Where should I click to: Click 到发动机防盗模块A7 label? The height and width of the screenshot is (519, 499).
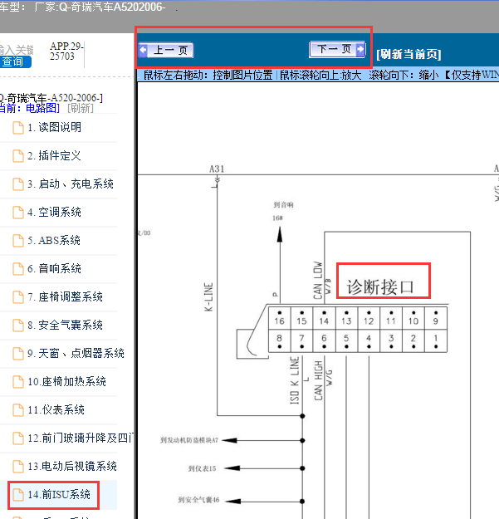tap(189, 440)
